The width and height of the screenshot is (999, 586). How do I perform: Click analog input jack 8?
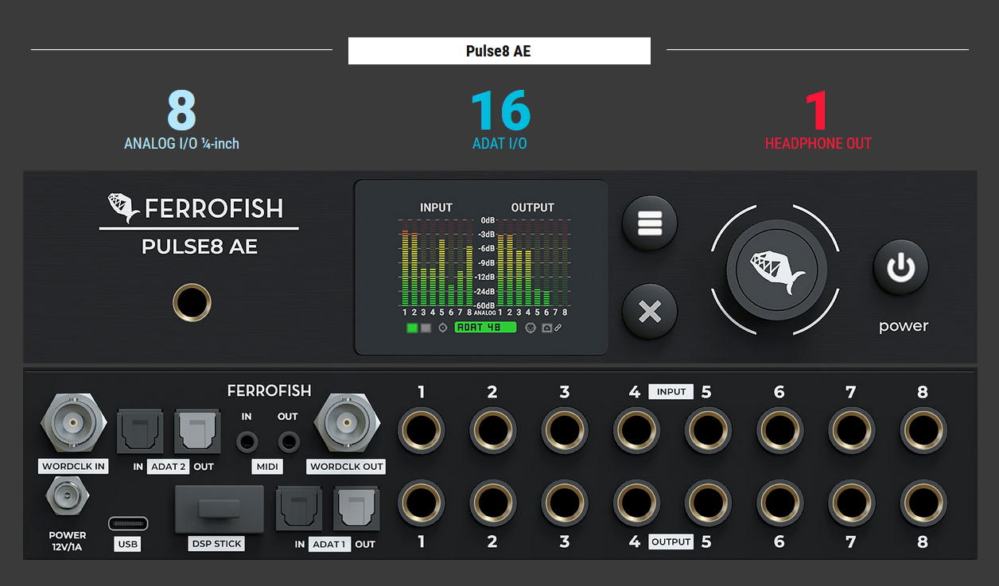pos(923,430)
